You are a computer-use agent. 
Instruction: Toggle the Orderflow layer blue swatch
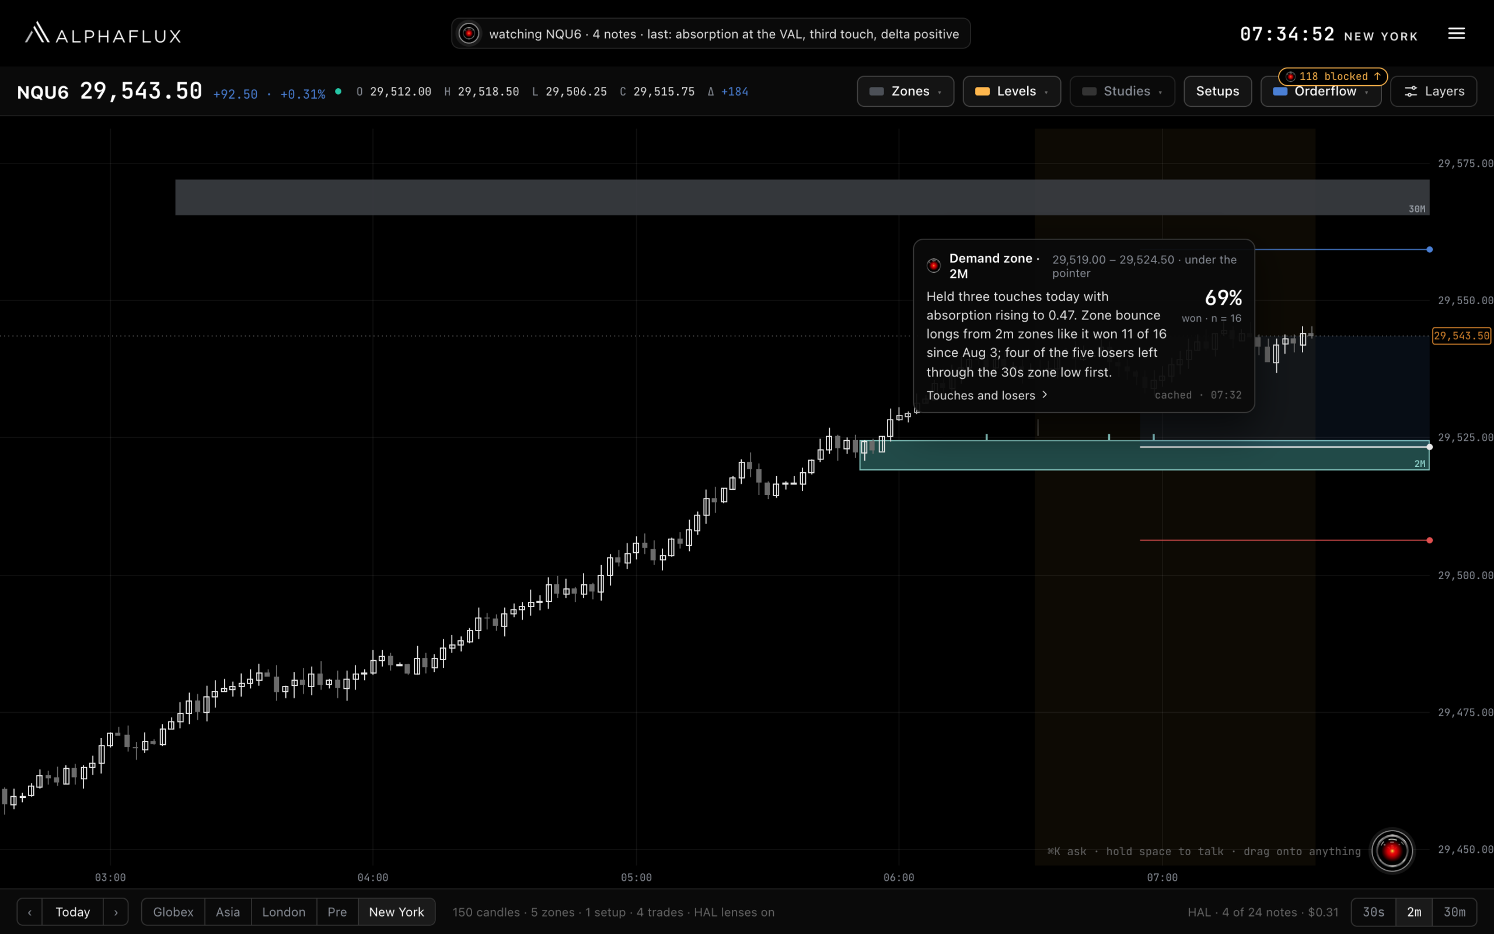[x=1280, y=92]
